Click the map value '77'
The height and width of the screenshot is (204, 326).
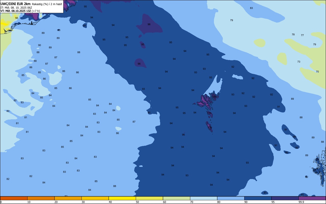[302, 35]
